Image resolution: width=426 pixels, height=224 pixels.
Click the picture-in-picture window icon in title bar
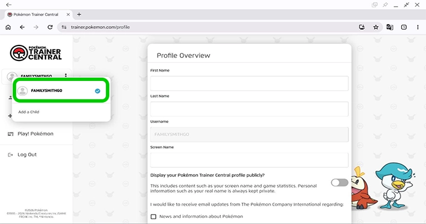point(374,4)
